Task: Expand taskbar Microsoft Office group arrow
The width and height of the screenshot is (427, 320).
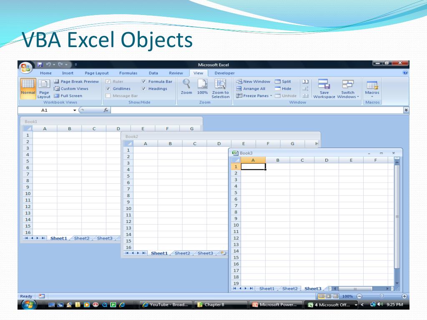Action: 356,305
